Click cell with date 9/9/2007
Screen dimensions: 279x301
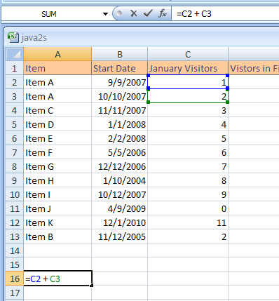point(120,82)
